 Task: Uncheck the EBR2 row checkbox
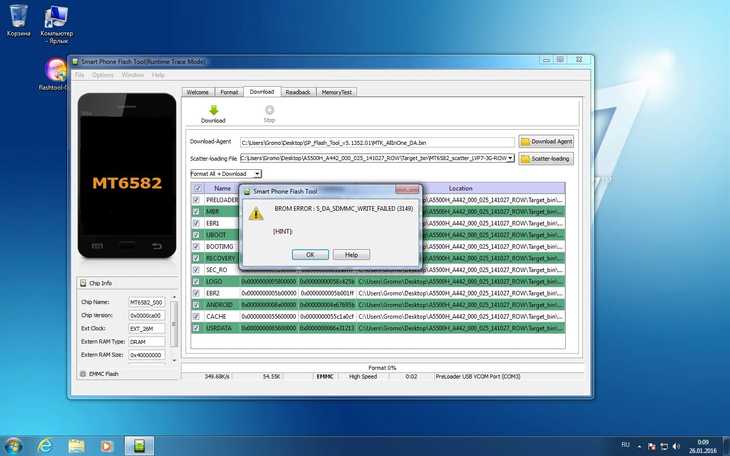coord(196,293)
